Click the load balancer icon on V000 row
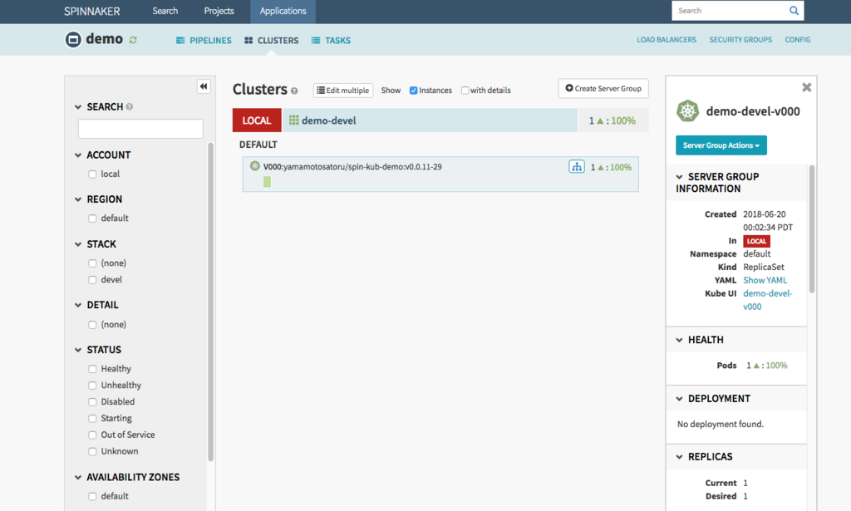The image size is (851, 511). (577, 166)
